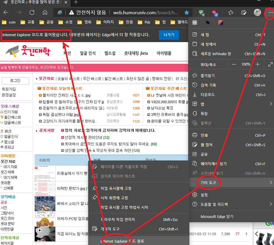The image size is (274, 245).
Task: Open the 웃대채팅 βeta link
Action: click(x=136, y=53)
